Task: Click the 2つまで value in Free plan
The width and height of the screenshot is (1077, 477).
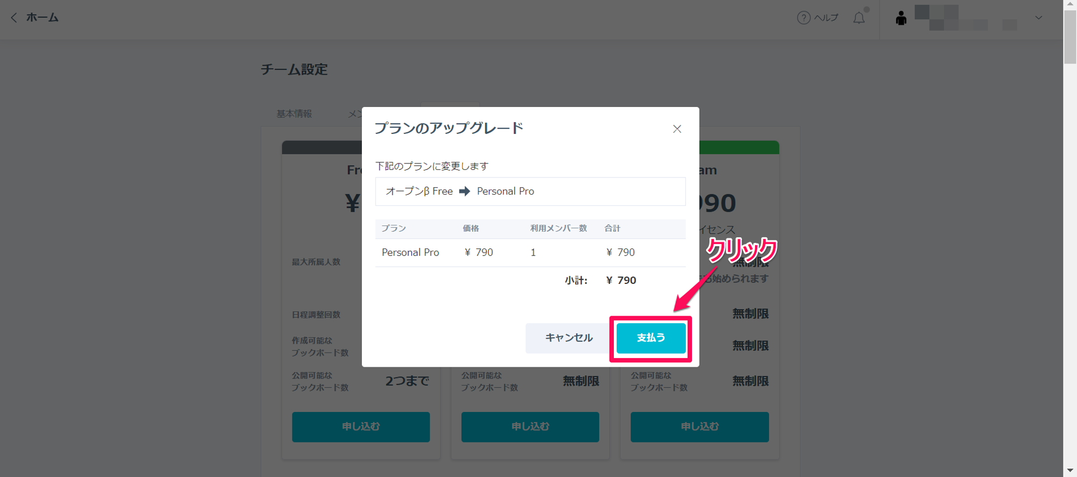Action: [x=407, y=381]
